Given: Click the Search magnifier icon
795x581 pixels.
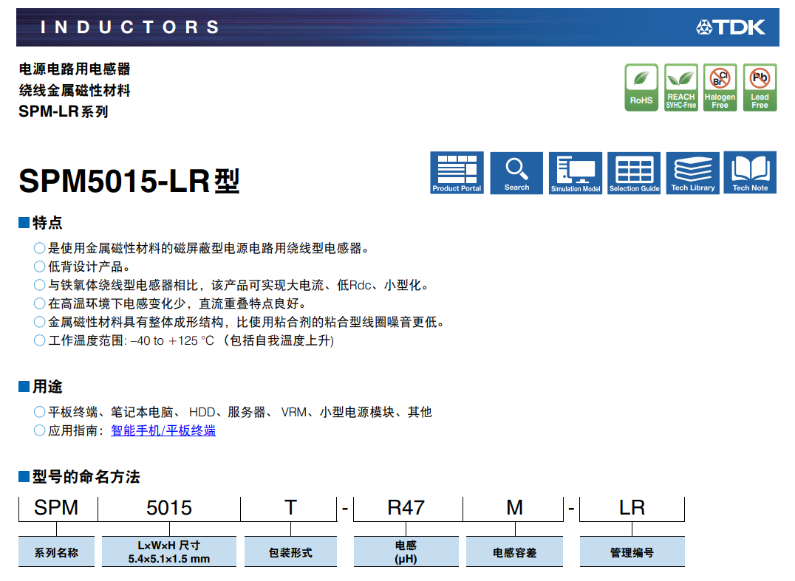Looking at the screenshot, I should pos(516,173).
